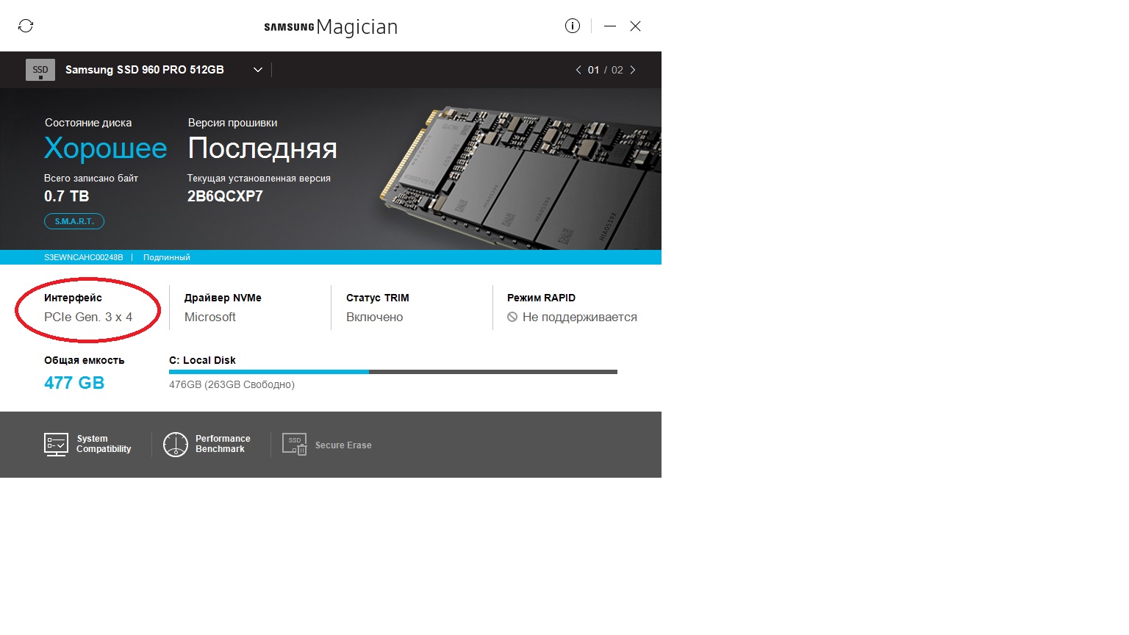This screenshot has height=635, width=1129.
Task: Click the 'Microsoft' NVMe driver value
Action: [210, 317]
